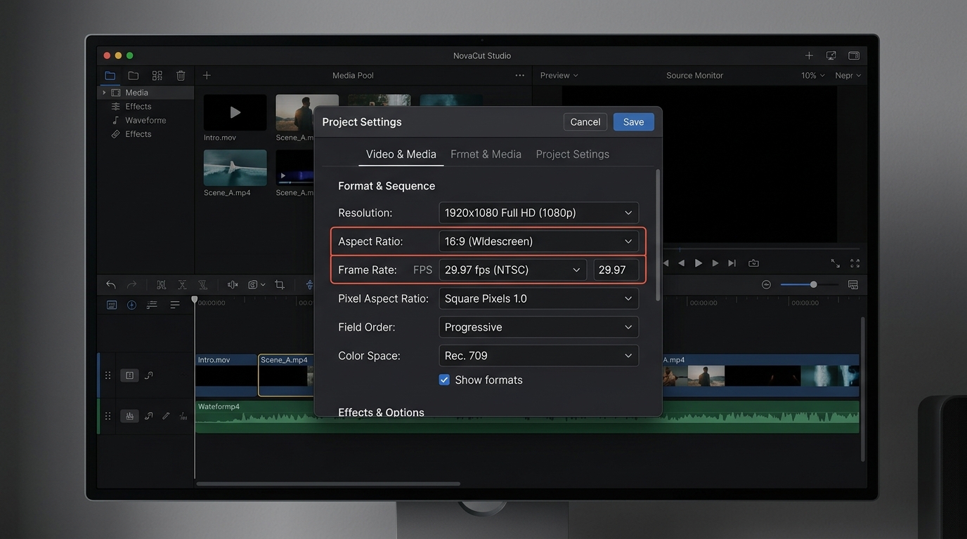This screenshot has height=539, width=967.
Task: Step one frame back in preview
Action: (x=681, y=263)
